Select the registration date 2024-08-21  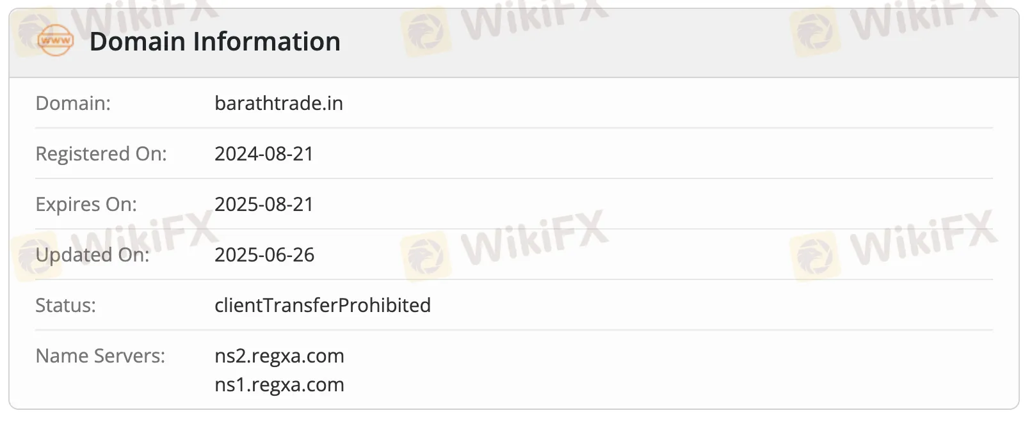(264, 153)
